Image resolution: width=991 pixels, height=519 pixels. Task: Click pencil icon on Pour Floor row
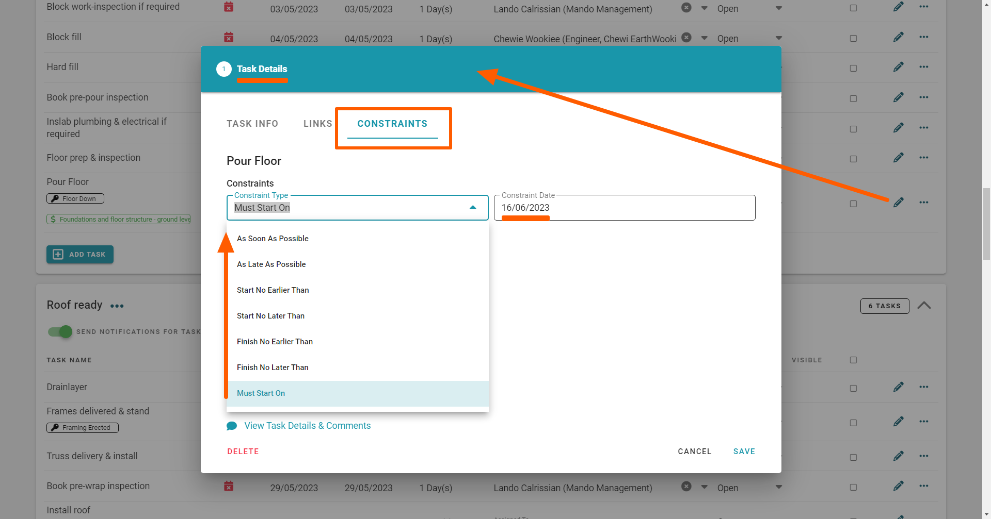pos(899,203)
